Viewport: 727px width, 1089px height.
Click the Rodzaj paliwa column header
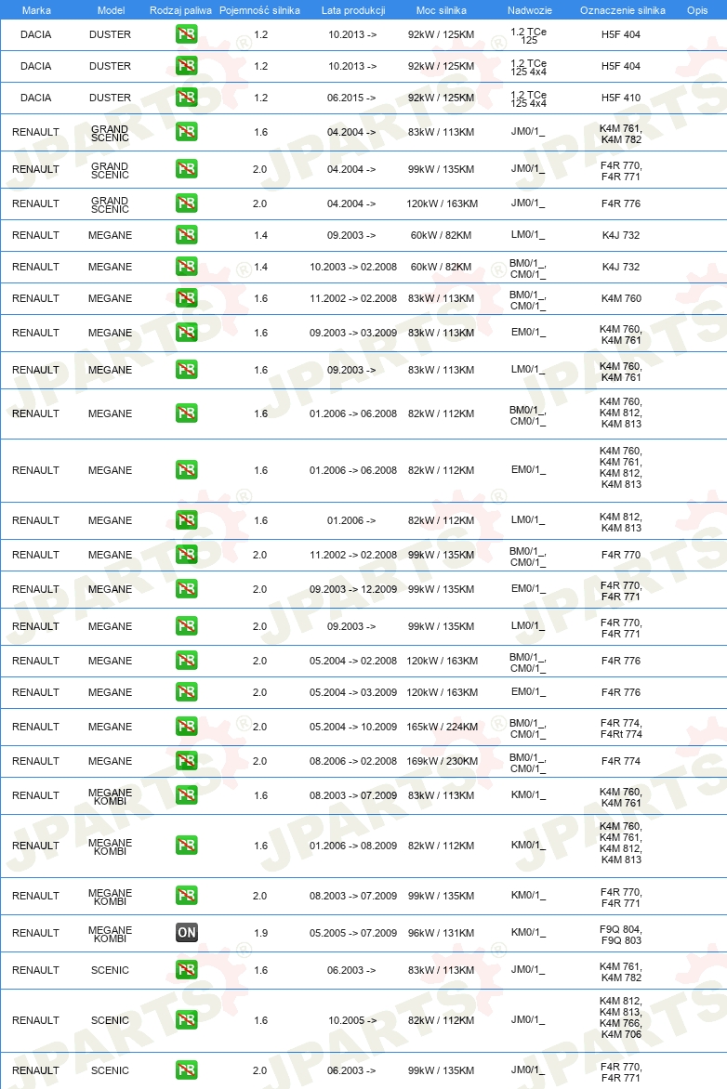(180, 10)
